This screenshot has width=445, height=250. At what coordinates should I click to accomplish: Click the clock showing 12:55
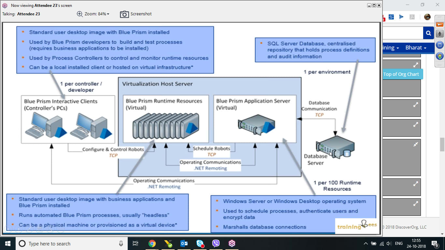point(417,241)
